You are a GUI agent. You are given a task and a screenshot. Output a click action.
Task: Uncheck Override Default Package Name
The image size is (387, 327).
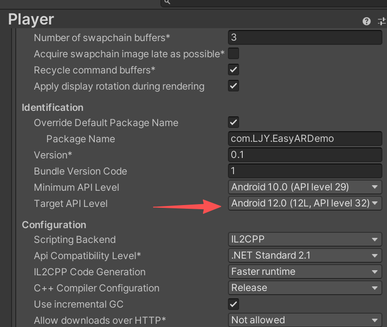point(233,122)
